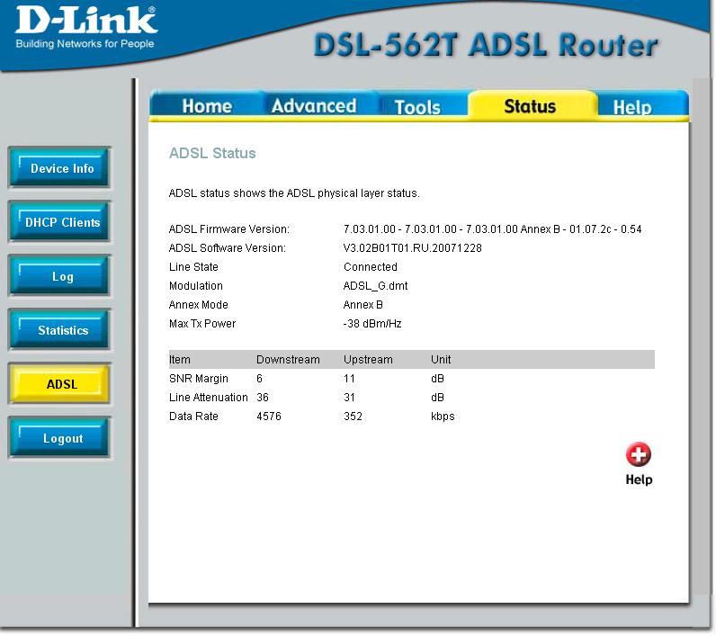Select the Status tab
Viewport: 716px width, 636px height.
pyautogui.click(x=530, y=106)
